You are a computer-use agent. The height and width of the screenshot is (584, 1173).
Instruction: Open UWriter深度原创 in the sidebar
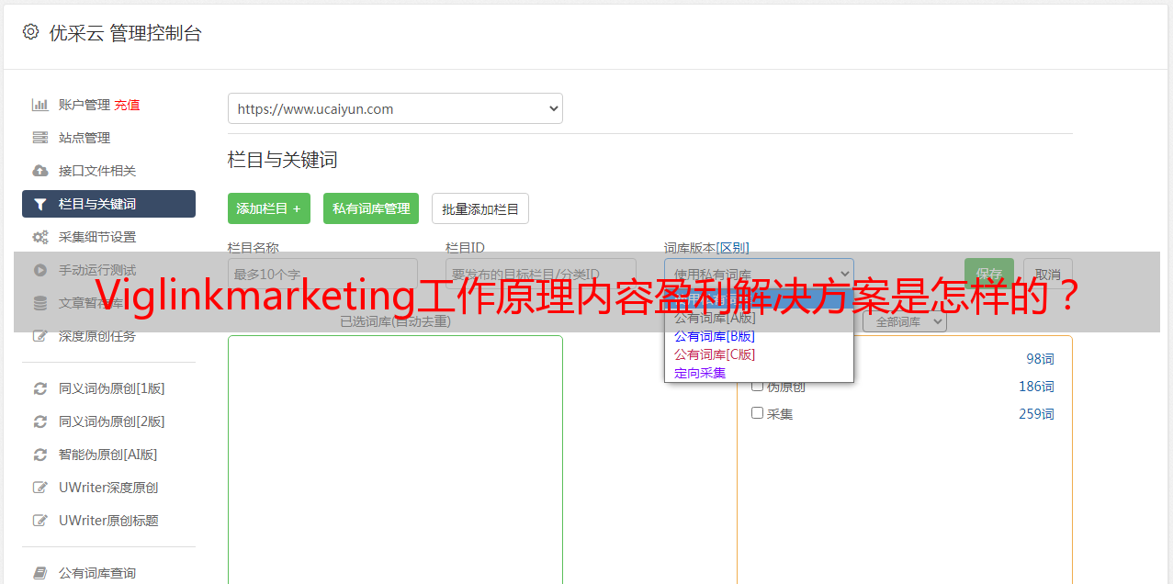(108, 488)
